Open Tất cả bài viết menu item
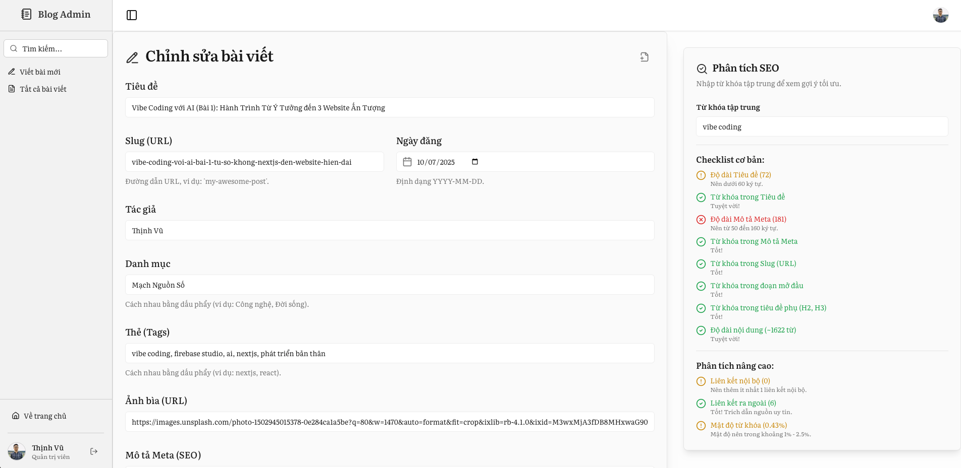Viewport: 961px width, 468px height. tap(43, 89)
